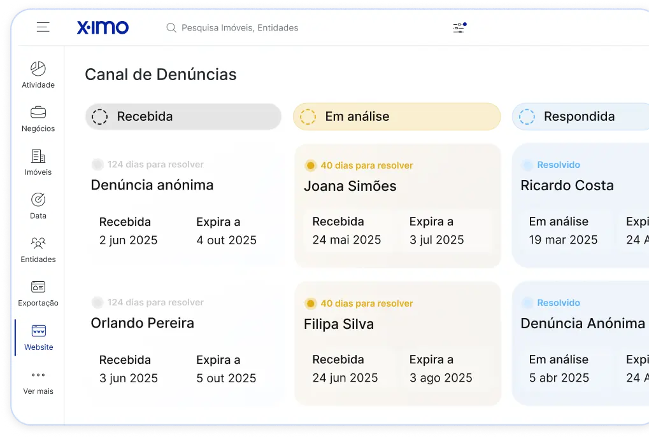
Task: Select the Recebida column header
Action: pos(183,116)
